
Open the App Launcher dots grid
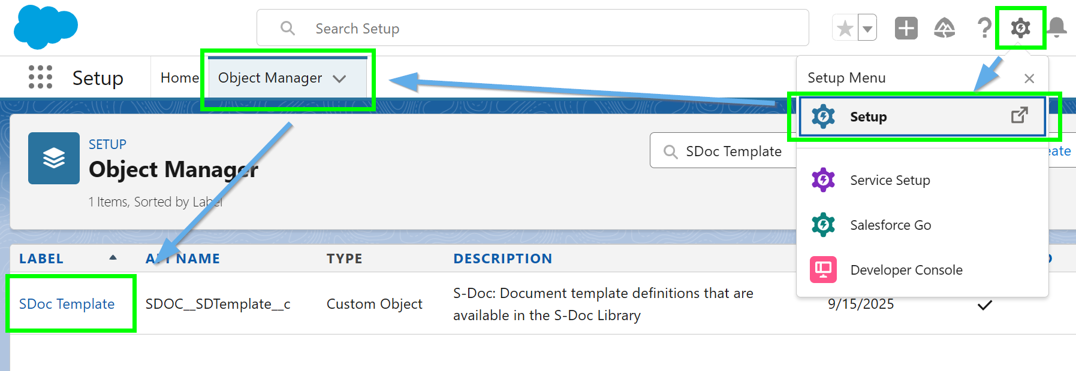pos(40,77)
